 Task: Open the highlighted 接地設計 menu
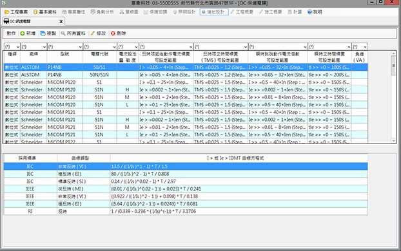tap(214, 12)
